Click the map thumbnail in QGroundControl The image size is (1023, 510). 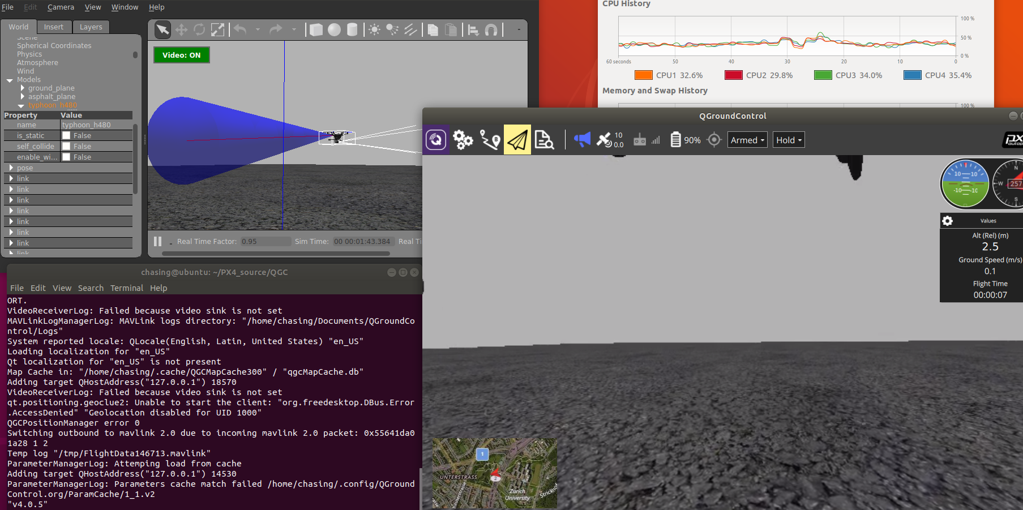[495, 473]
